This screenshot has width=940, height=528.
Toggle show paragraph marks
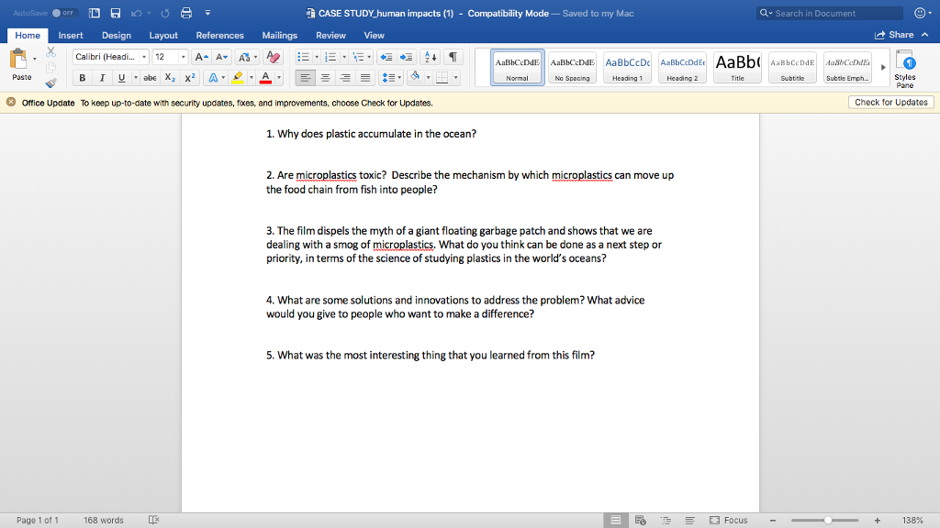point(453,57)
